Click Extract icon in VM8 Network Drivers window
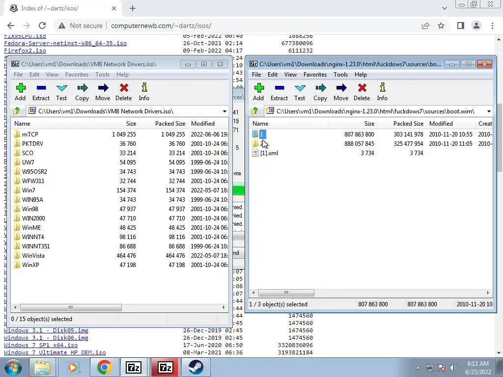 pos(41,88)
